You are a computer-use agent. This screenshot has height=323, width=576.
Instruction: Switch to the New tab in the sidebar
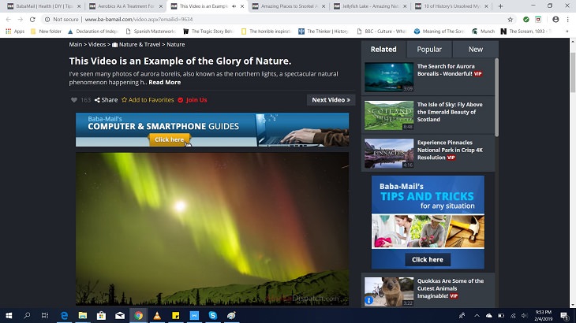click(475, 49)
